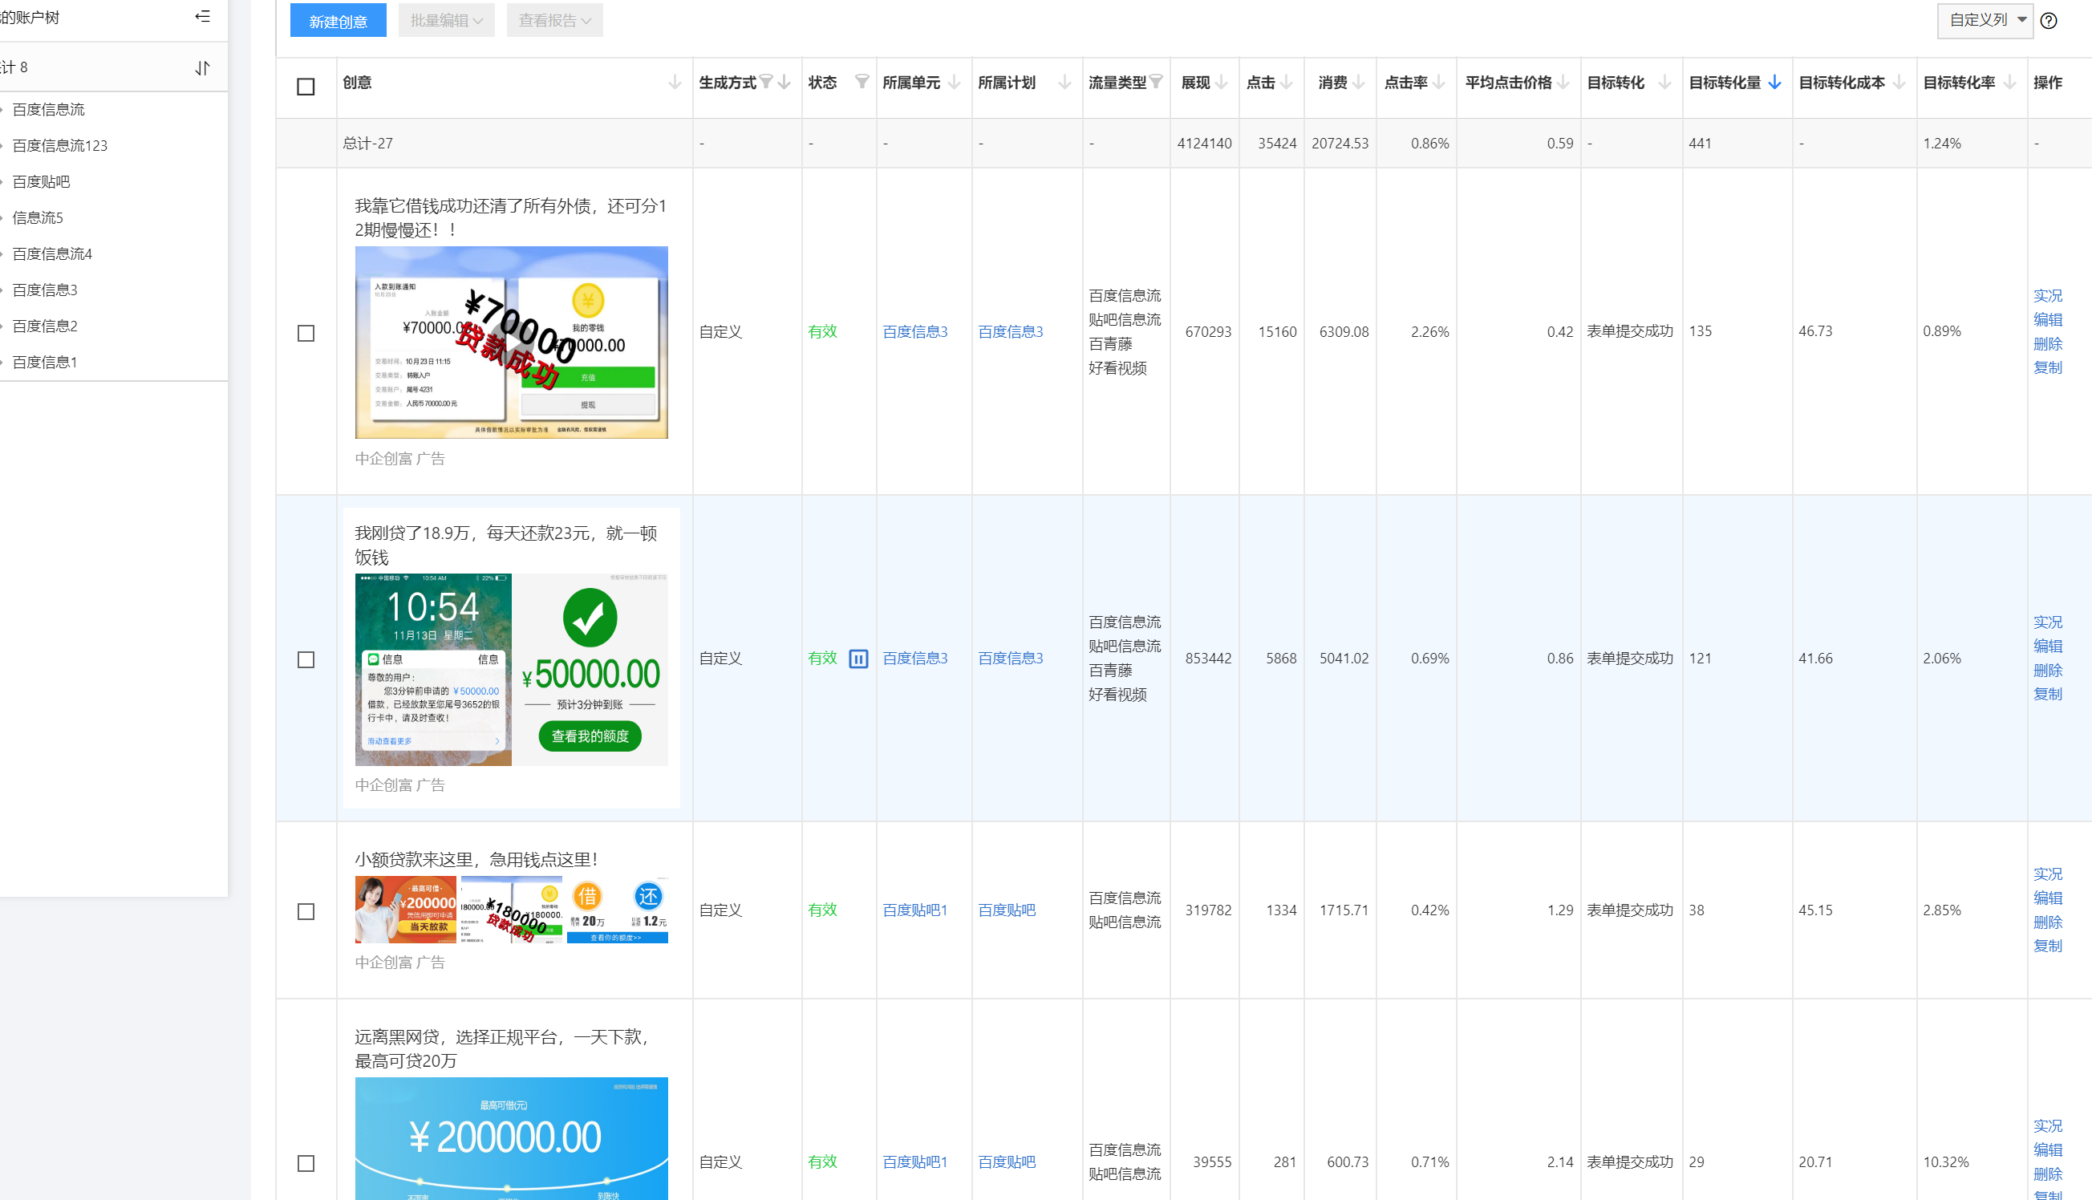Open the 批量编辑 dropdown
The image size is (2092, 1200).
pyautogui.click(x=447, y=21)
